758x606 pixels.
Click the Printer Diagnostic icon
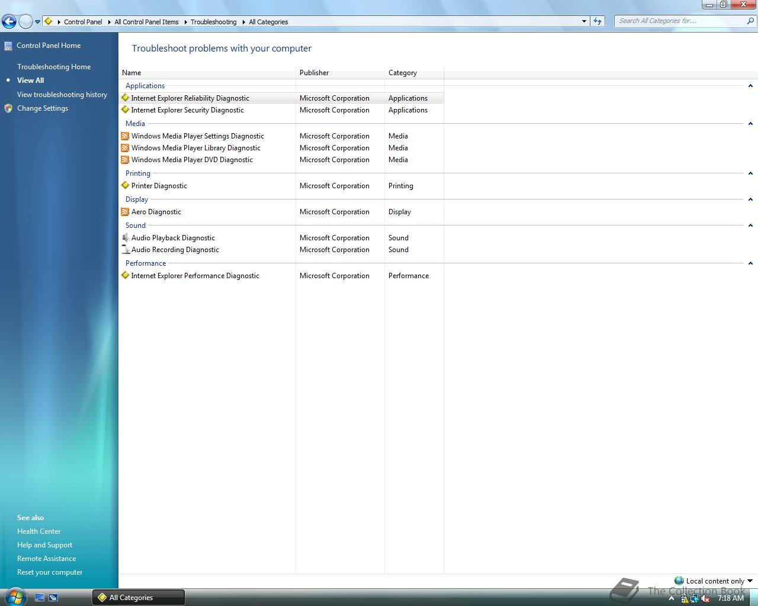125,186
